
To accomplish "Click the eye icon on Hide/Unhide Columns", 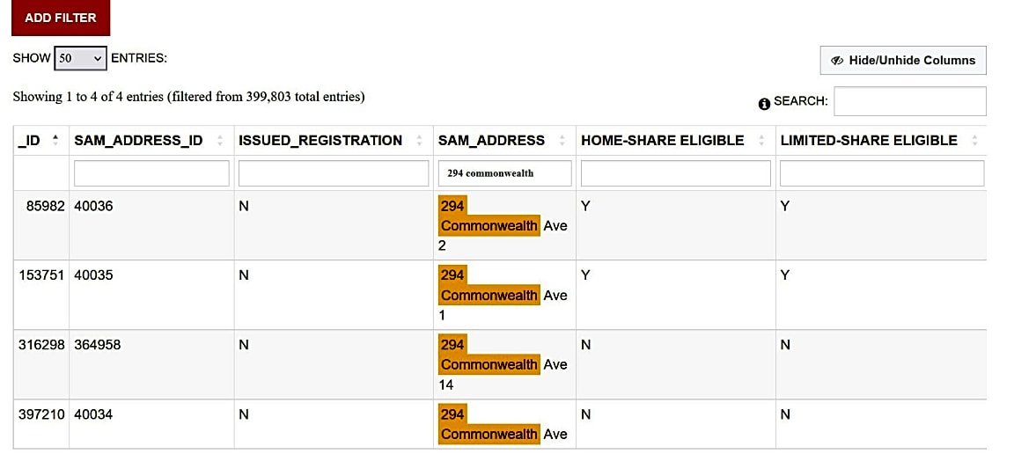I will pos(837,61).
